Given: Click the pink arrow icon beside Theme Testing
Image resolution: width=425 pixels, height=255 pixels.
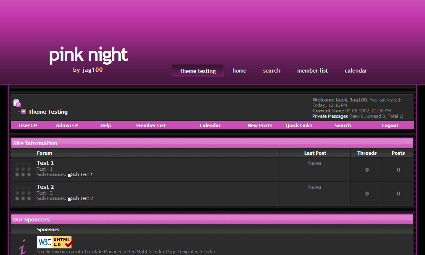Looking at the screenshot, I should [24, 112].
